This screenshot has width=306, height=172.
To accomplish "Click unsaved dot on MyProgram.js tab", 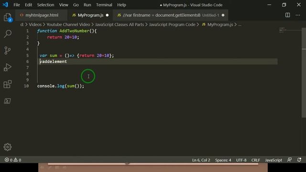I will [107, 15].
